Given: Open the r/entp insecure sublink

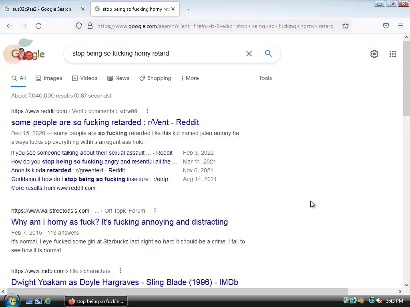Looking at the screenshot, I should pyautogui.click(x=90, y=179).
